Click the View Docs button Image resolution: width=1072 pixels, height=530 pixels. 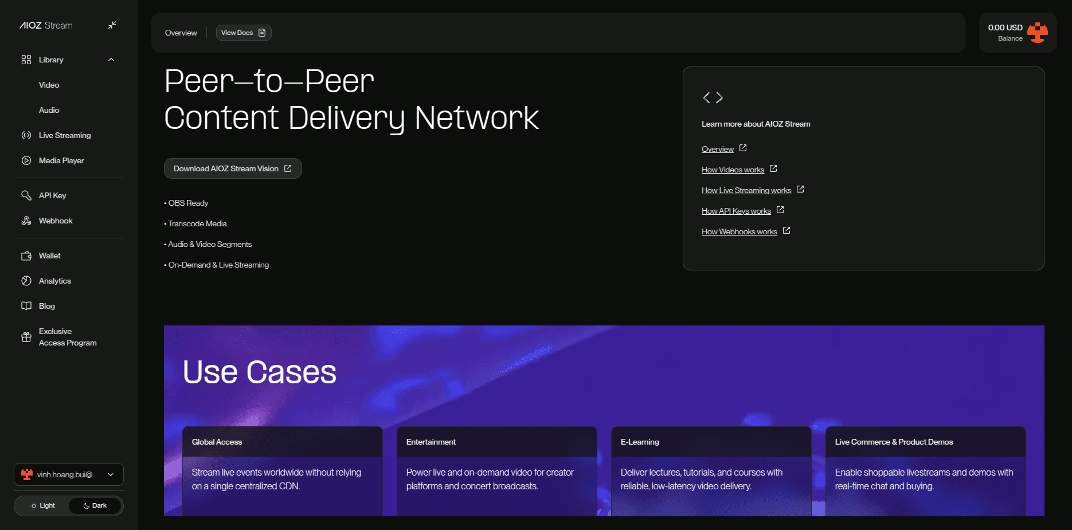click(243, 33)
